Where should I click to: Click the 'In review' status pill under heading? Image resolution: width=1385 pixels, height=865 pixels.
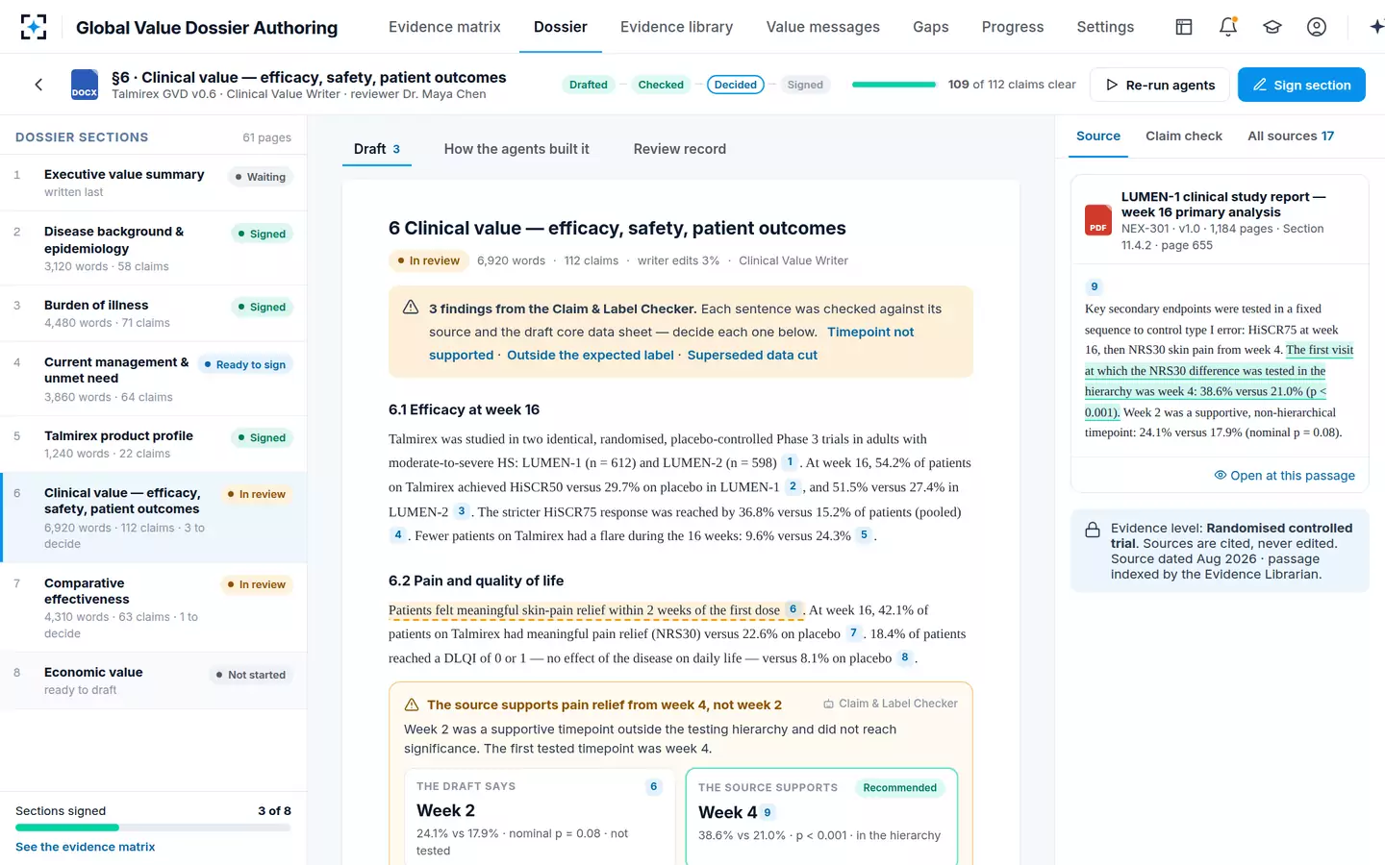[x=428, y=260]
